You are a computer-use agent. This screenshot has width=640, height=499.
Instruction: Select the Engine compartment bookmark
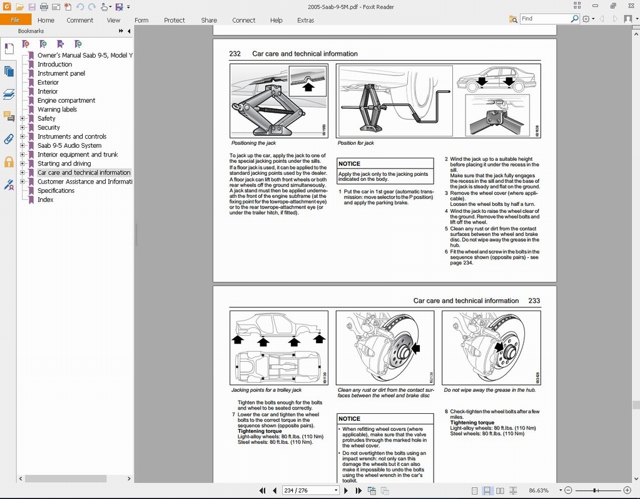(x=66, y=100)
